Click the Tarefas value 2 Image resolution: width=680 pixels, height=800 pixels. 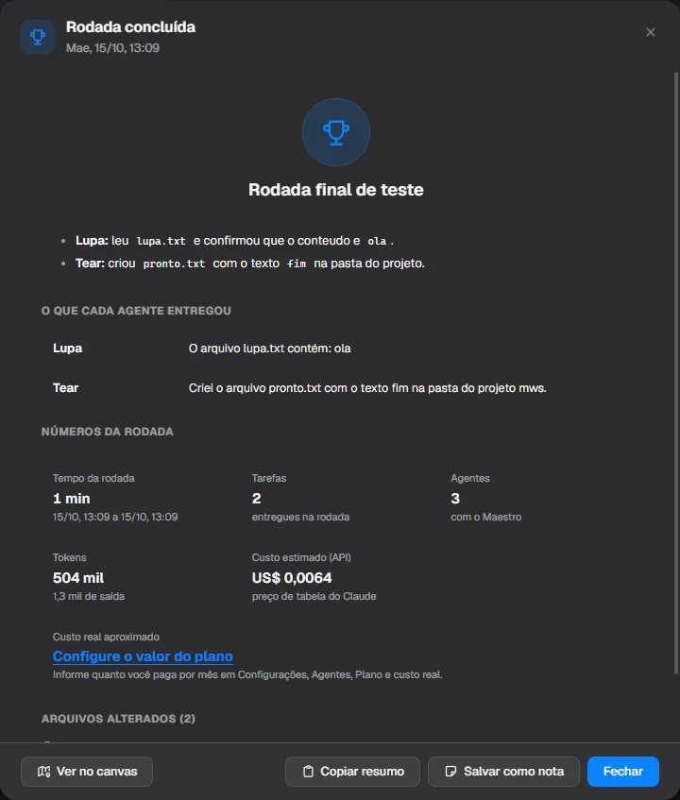256,499
